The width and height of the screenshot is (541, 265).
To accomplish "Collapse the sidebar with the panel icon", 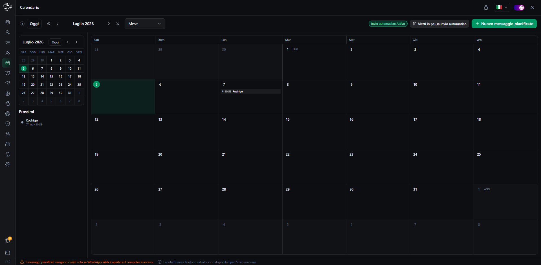I will (x=8, y=253).
